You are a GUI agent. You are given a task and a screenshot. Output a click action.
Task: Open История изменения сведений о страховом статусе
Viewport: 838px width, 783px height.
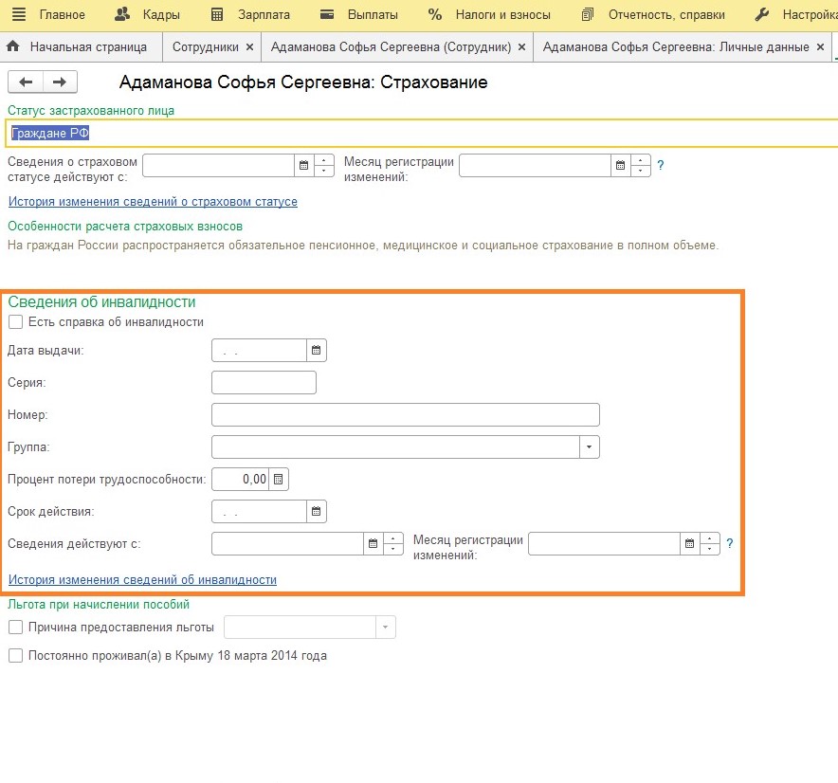tap(153, 202)
